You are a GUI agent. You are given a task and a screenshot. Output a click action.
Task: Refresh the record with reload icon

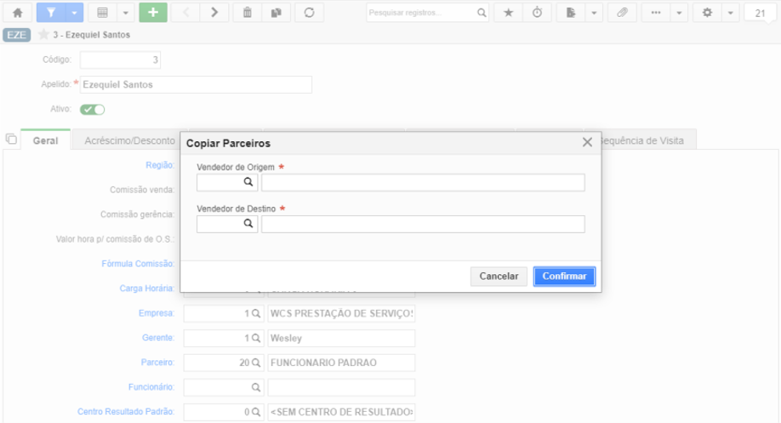[310, 13]
